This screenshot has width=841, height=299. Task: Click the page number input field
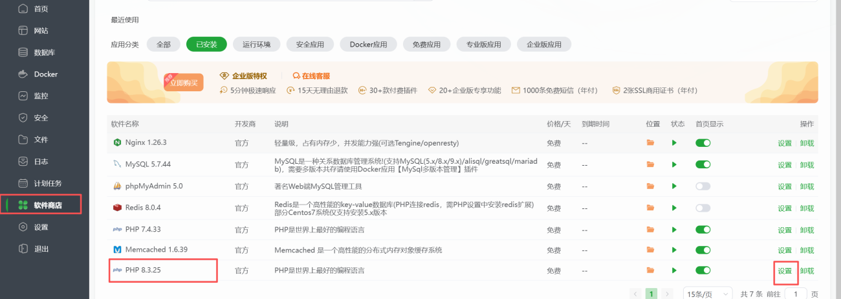point(795,294)
